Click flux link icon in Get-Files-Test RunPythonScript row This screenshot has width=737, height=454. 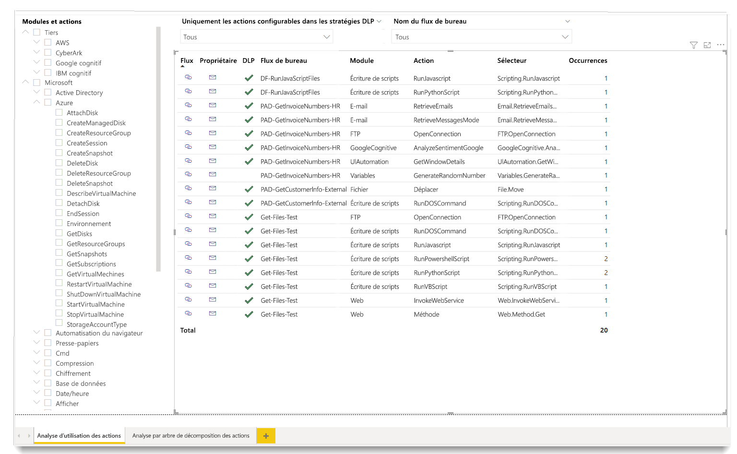click(x=188, y=272)
